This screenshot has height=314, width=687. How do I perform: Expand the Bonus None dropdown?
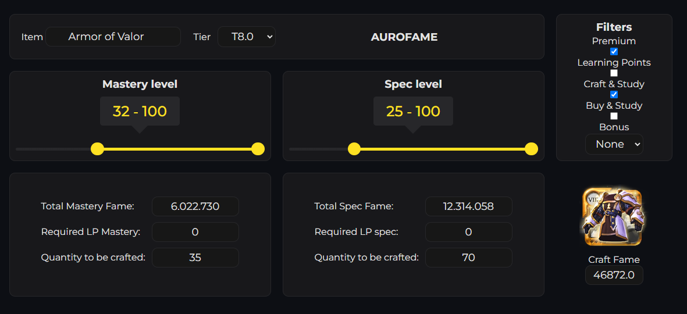614,144
